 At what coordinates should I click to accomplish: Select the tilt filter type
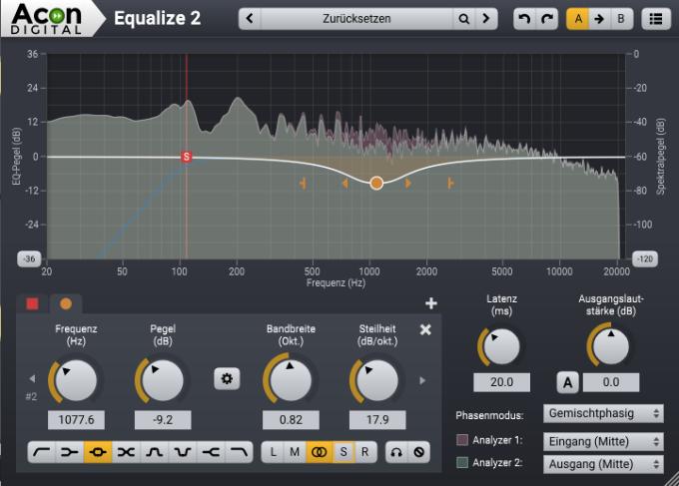coord(126,452)
